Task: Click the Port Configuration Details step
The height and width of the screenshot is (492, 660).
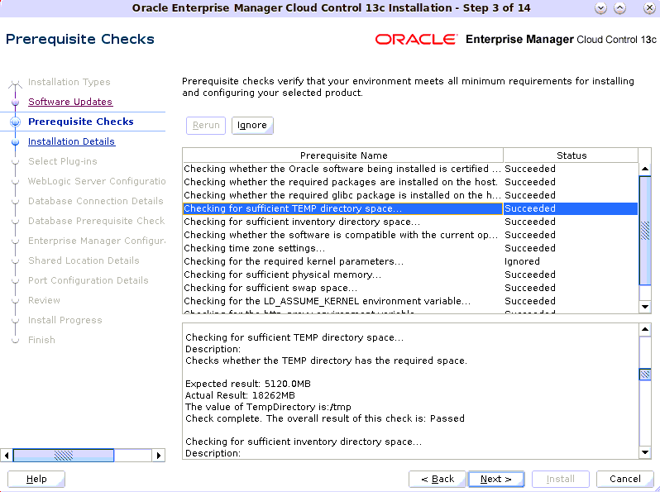Action: pyautogui.click(x=88, y=280)
